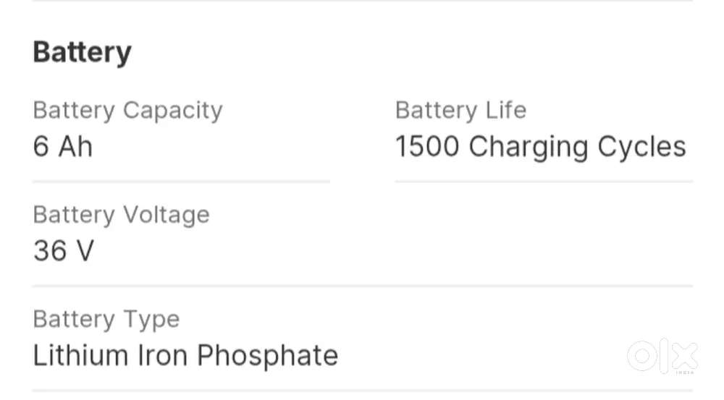Click the divider under 1500 Charging Cycles
This screenshot has height=400, width=724.
[x=543, y=182]
